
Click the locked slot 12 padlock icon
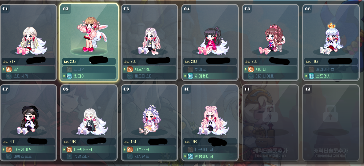click(x=331, y=113)
